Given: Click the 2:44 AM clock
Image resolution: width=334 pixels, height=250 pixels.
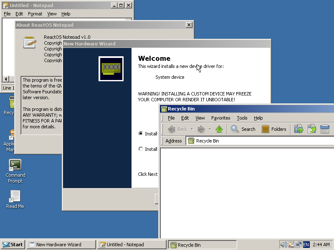Looking at the screenshot, I should (x=321, y=245).
